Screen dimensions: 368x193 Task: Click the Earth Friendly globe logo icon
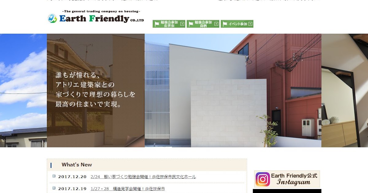coord(52,18)
